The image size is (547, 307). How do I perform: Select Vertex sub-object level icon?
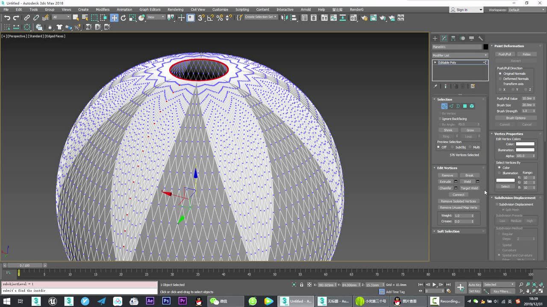tap(444, 106)
